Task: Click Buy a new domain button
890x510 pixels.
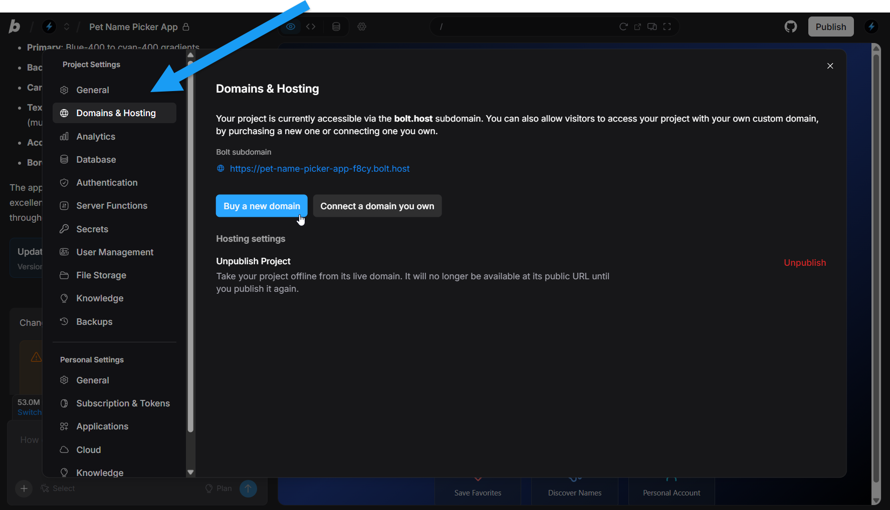Action: [x=262, y=206]
